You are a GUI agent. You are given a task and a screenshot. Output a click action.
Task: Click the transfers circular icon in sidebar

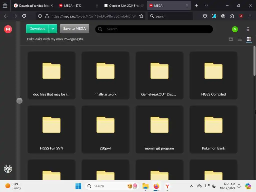(8, 169)
